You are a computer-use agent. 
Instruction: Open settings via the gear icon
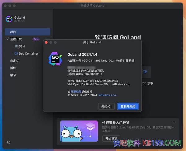click(9, 142)
